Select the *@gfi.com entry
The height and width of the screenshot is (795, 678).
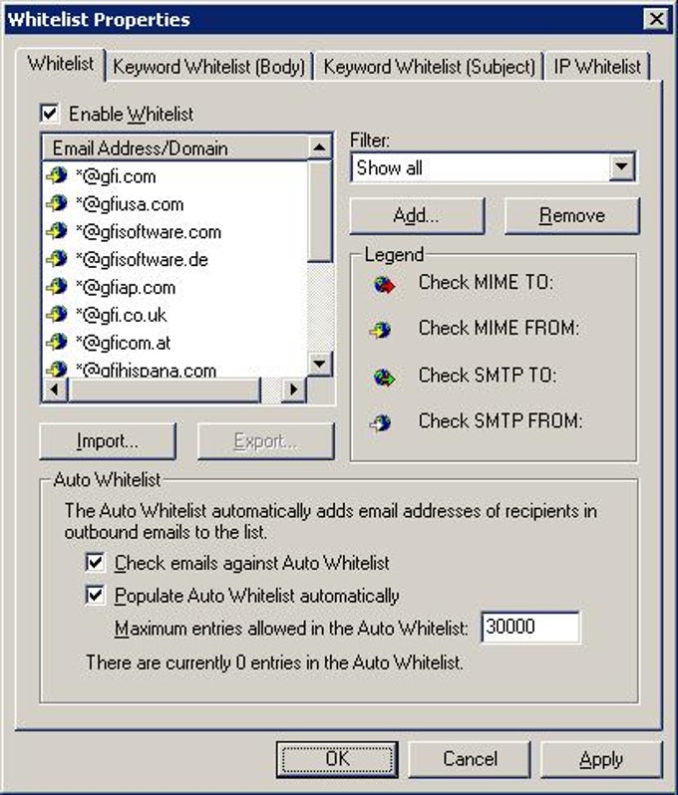[116, 176]
